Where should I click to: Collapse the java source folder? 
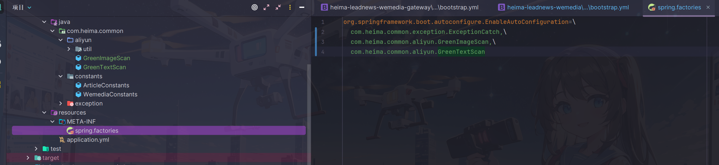click(x=44, y=22)
